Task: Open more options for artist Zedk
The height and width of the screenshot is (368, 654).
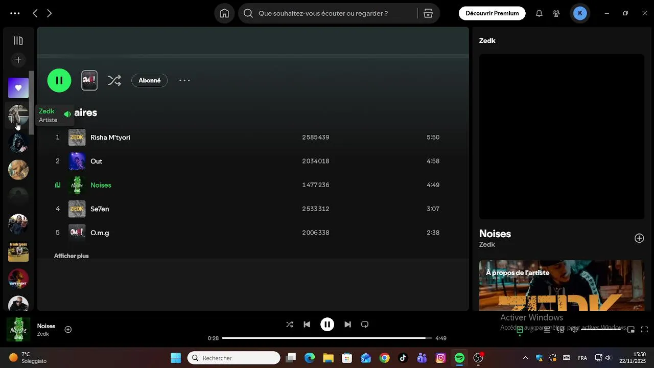Action: [184, 80]
